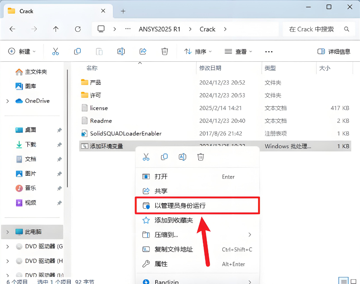This screenshot has width=360, height=284.
Task: Select 打开 in context menu
Action: (x=197, y=177)
